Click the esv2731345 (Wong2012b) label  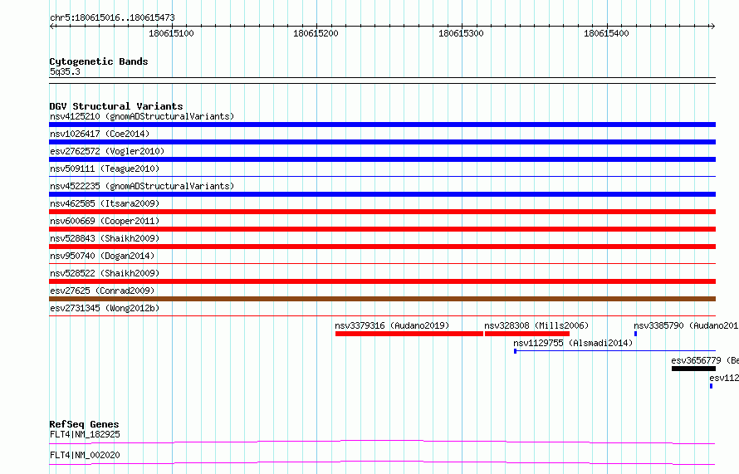[x=105, y=308]
